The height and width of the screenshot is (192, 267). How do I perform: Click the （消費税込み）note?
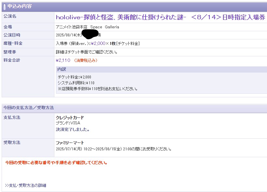click(x=86, y=61)
